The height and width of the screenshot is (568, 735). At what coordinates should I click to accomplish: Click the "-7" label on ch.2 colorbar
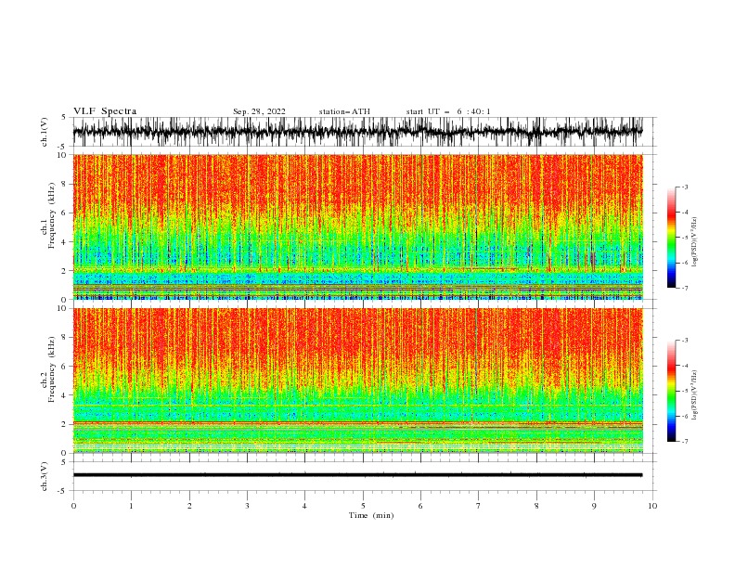coord(685,442)
